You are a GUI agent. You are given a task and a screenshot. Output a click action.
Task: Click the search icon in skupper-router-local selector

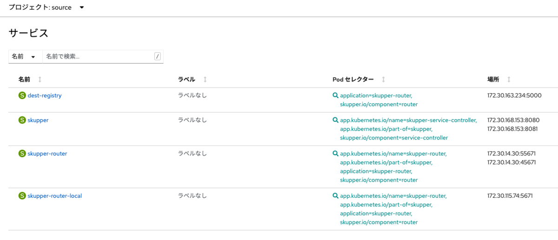[335, 196]
